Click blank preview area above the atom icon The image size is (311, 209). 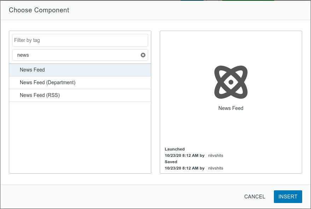coord(231,48)
